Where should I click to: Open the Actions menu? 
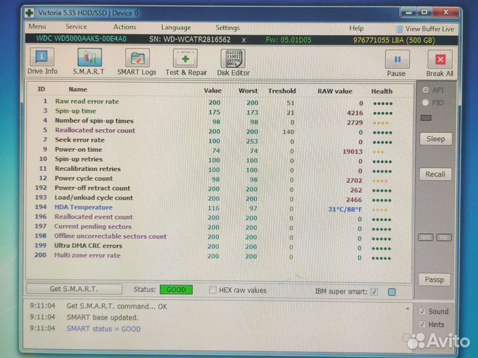pos(124,27)
